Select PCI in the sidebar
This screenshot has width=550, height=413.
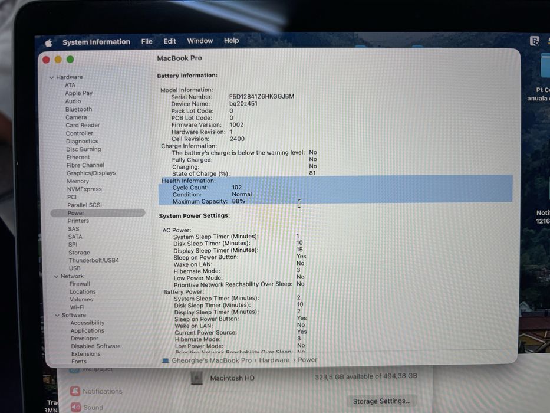(72, 197)
